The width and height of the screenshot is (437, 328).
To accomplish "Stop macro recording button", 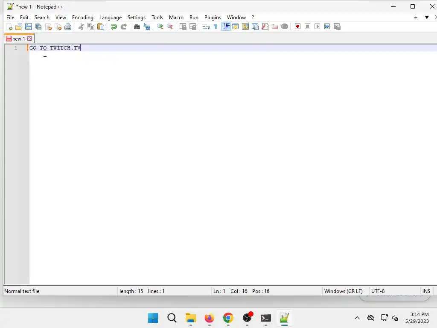I will click(308, 26).
